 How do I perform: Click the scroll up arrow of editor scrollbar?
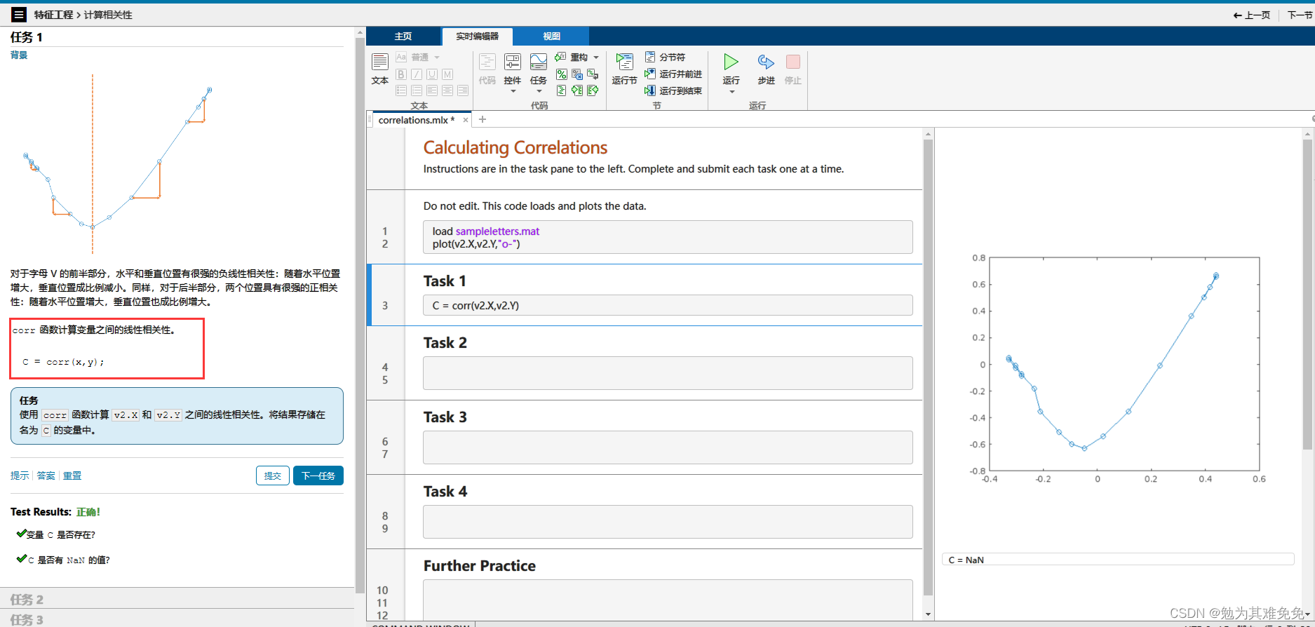coord(928,133)
